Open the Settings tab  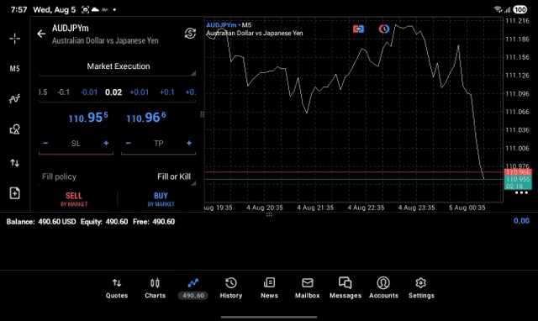point(421,288)
